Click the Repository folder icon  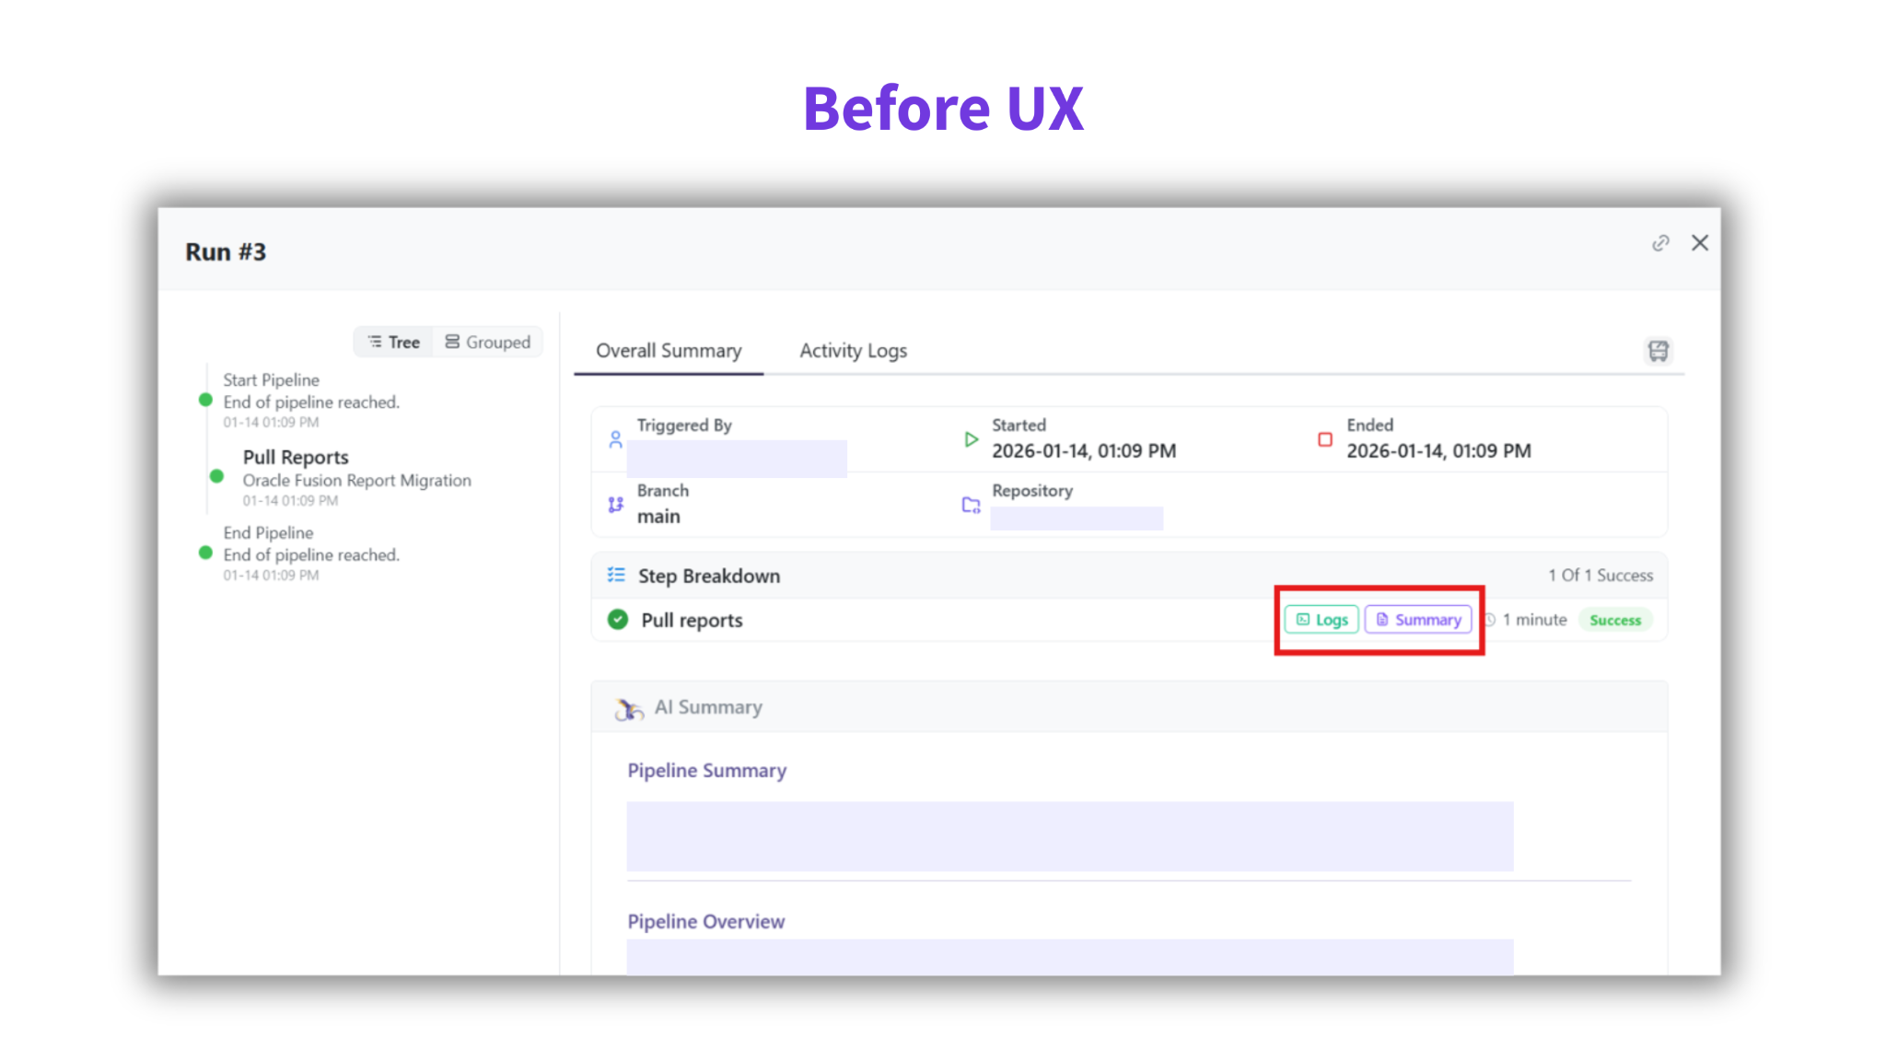pyautogui.click(x=971, y=505)
